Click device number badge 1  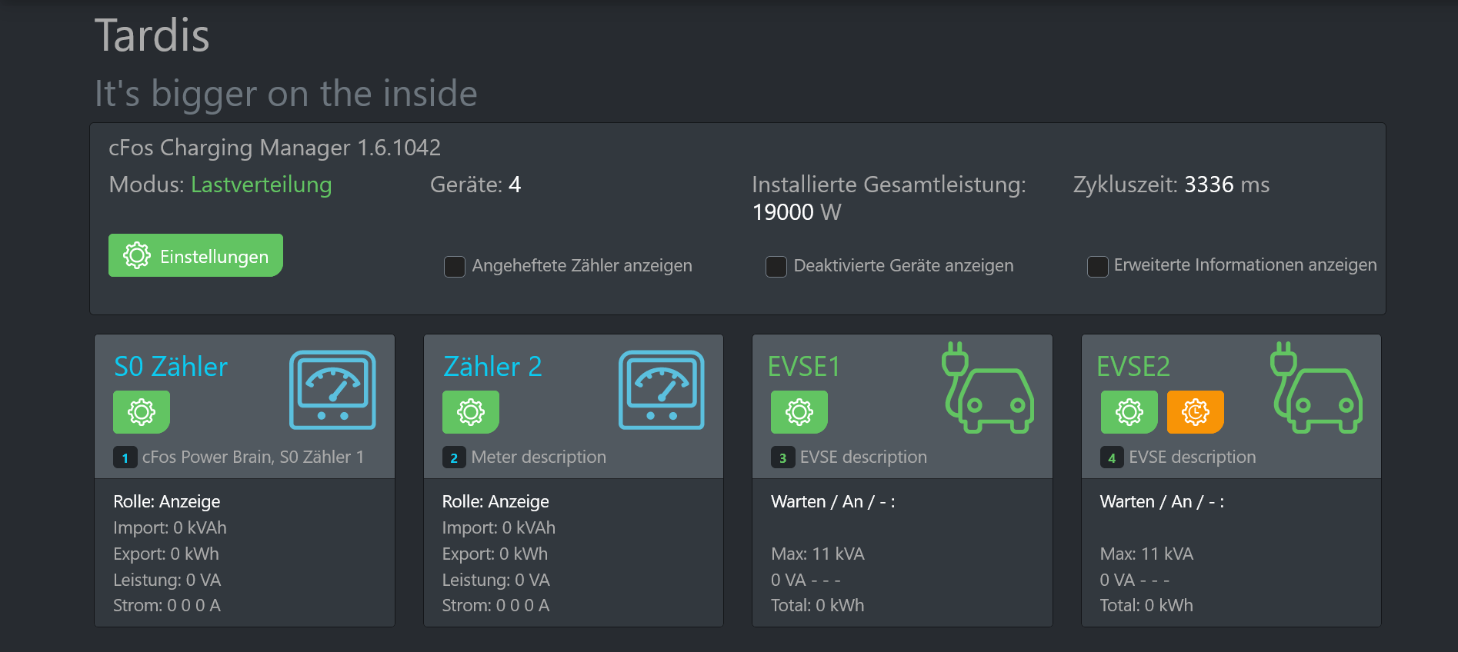125,457
